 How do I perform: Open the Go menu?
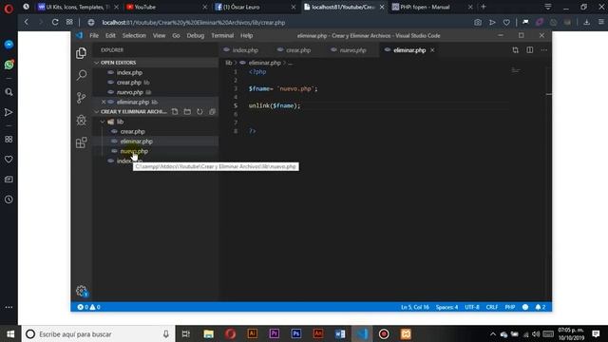tap(176, 35)
